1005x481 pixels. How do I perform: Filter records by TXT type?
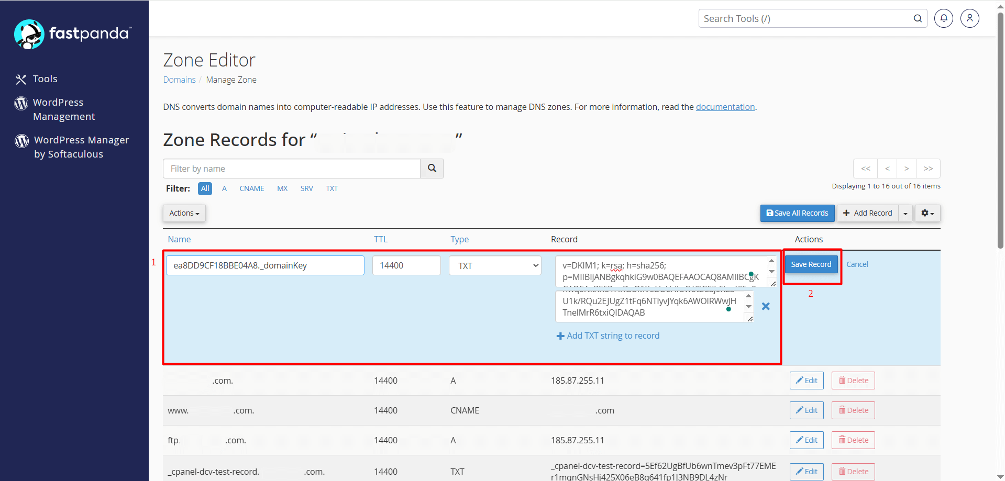click(x=332, y=188)
